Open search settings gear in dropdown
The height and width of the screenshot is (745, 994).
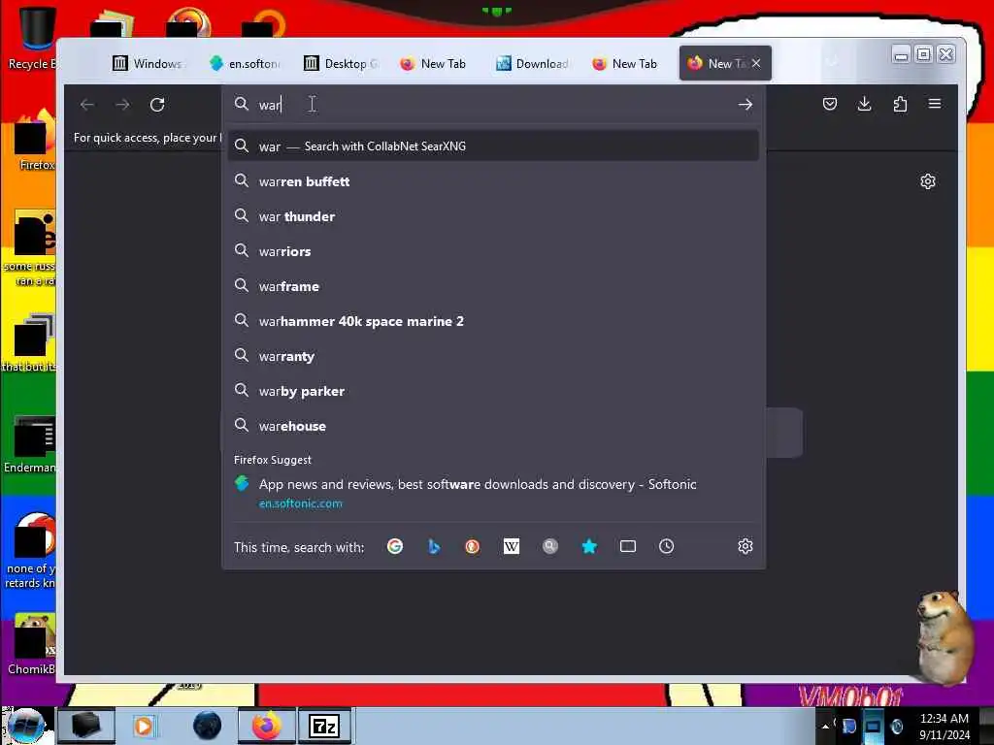point(745,546)
